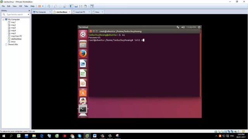248x139 pixels.
Task: Select may6 lam PC in the library
Action: click(16, 36)
